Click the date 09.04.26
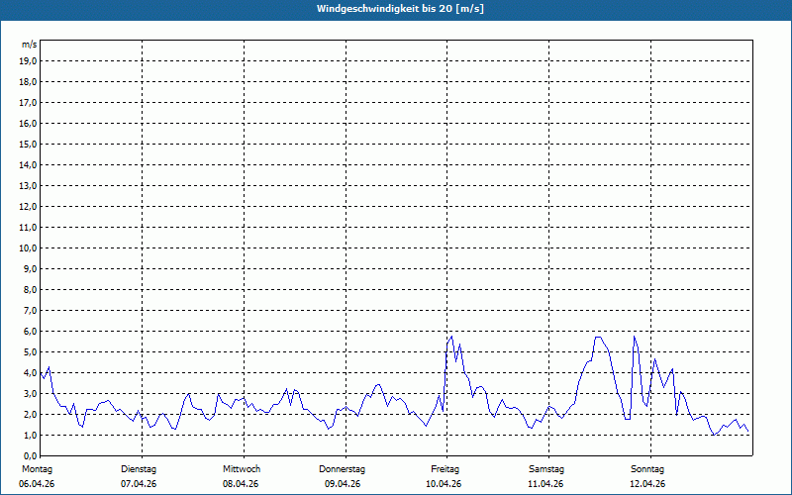This screenshot has height=495, width=792. [343, 484]
